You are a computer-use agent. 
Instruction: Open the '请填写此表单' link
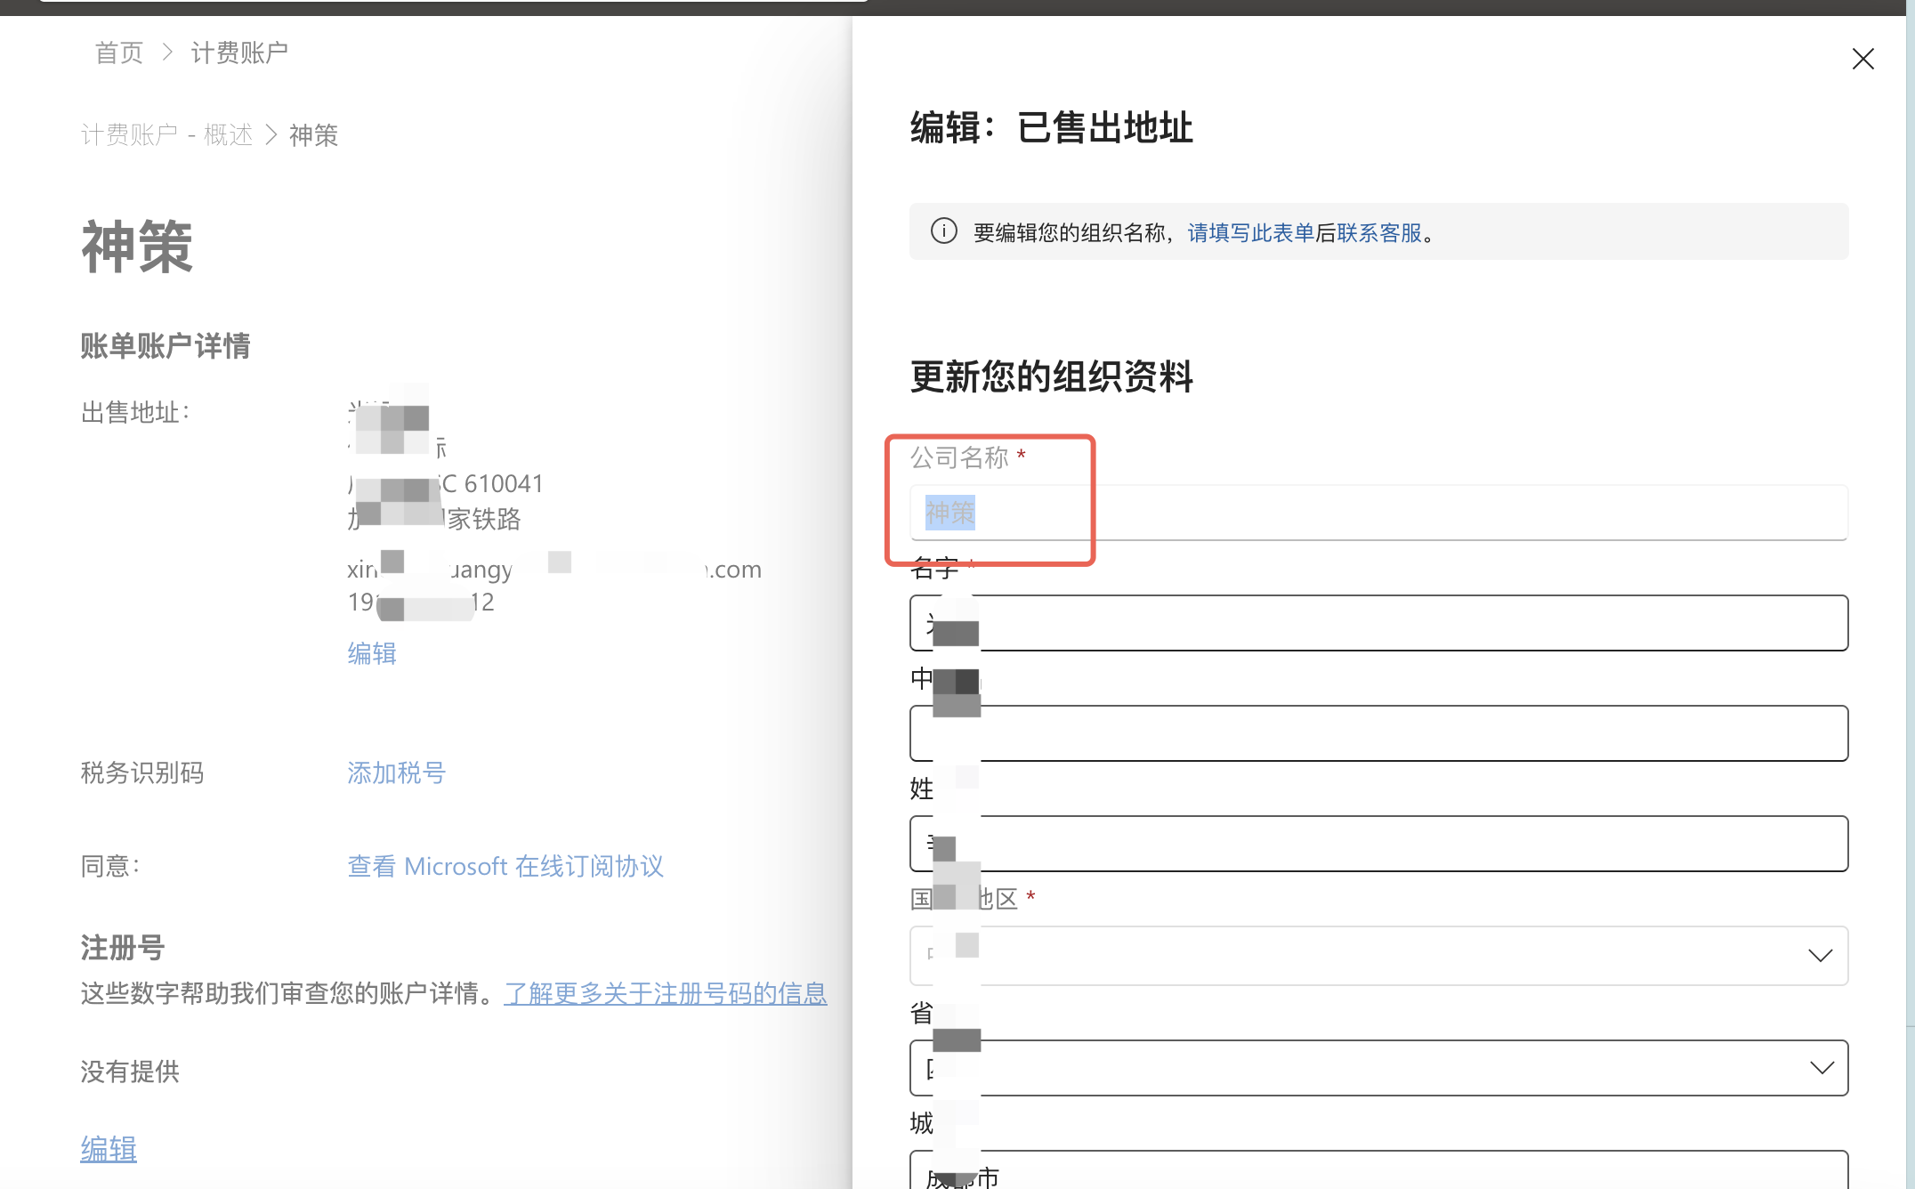click(x=1250, y=232)
